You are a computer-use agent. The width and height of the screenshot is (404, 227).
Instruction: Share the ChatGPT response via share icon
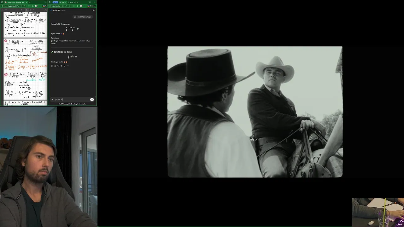(x=61, y=66)
